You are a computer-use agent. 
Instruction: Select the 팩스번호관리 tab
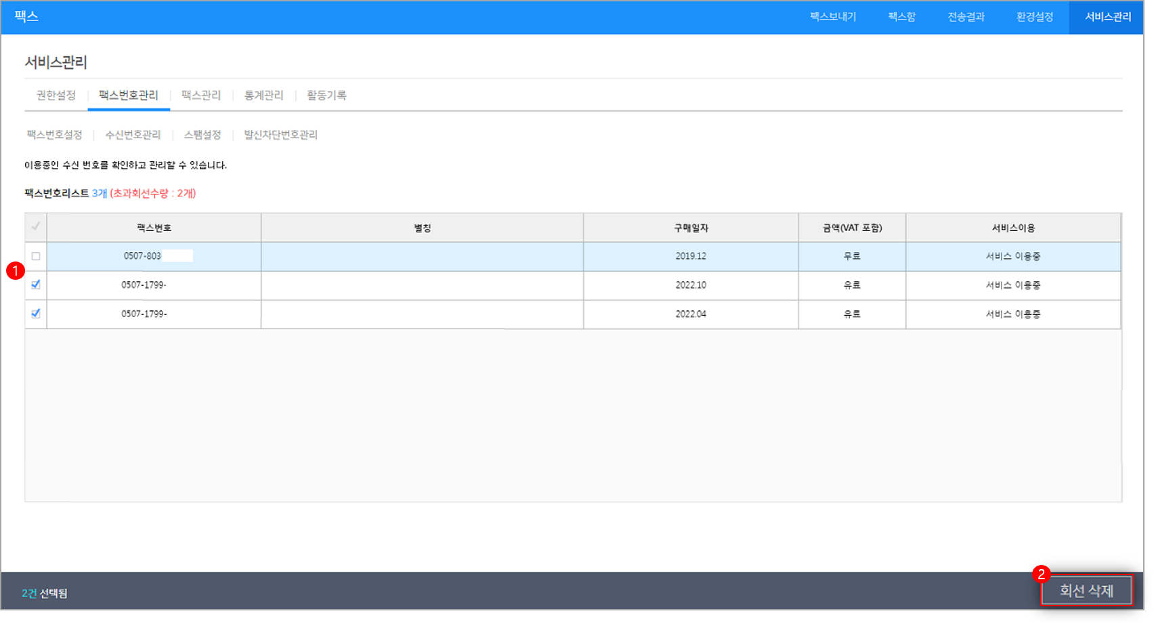pos(129,96)
